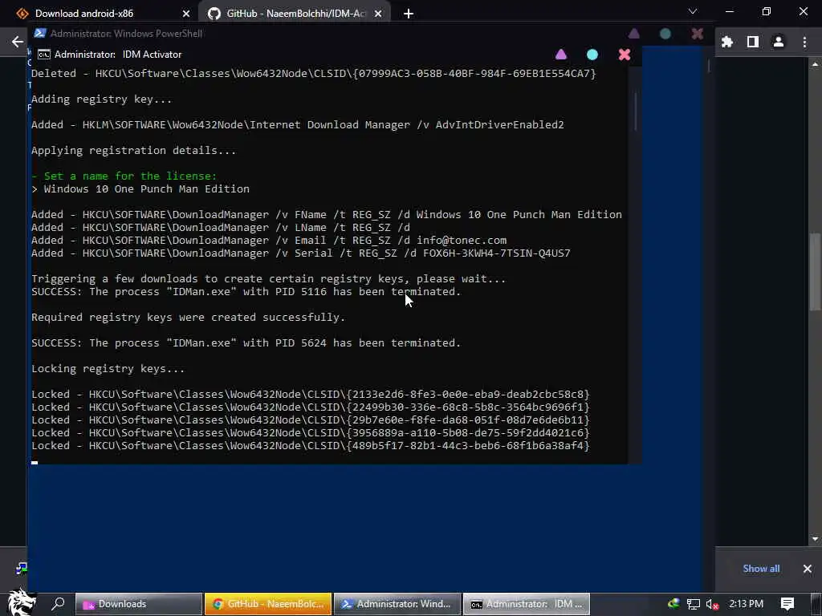Open the Downloads taskbar item
Screen dimensions: 822x616
139,604
